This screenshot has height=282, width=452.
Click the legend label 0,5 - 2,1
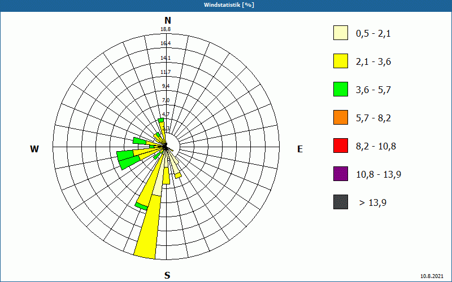coord(373,34)
